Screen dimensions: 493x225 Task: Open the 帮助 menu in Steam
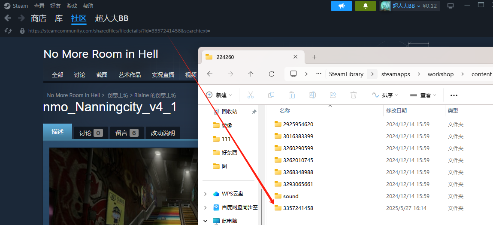point(88,6)
